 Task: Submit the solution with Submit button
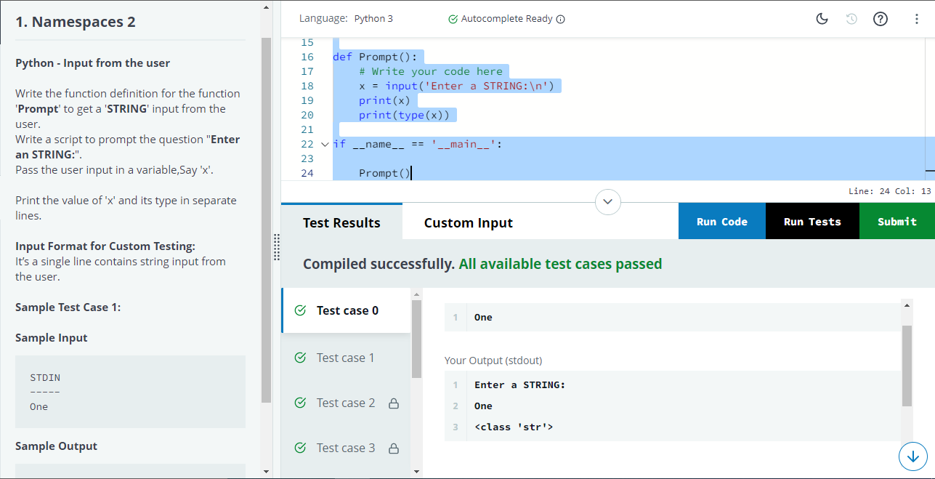[x=896, y=222]
